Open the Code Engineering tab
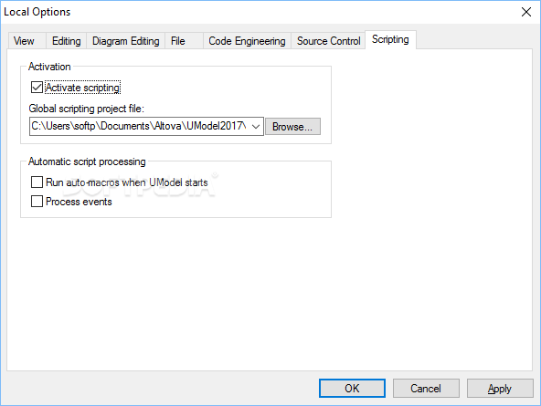This screenshot has width=541, height=406. (x=247, y=41)
